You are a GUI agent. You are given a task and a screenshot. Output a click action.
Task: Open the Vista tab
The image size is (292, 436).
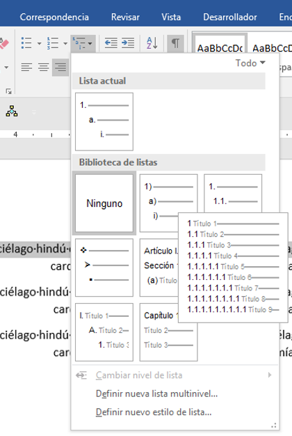coord(171,17)
